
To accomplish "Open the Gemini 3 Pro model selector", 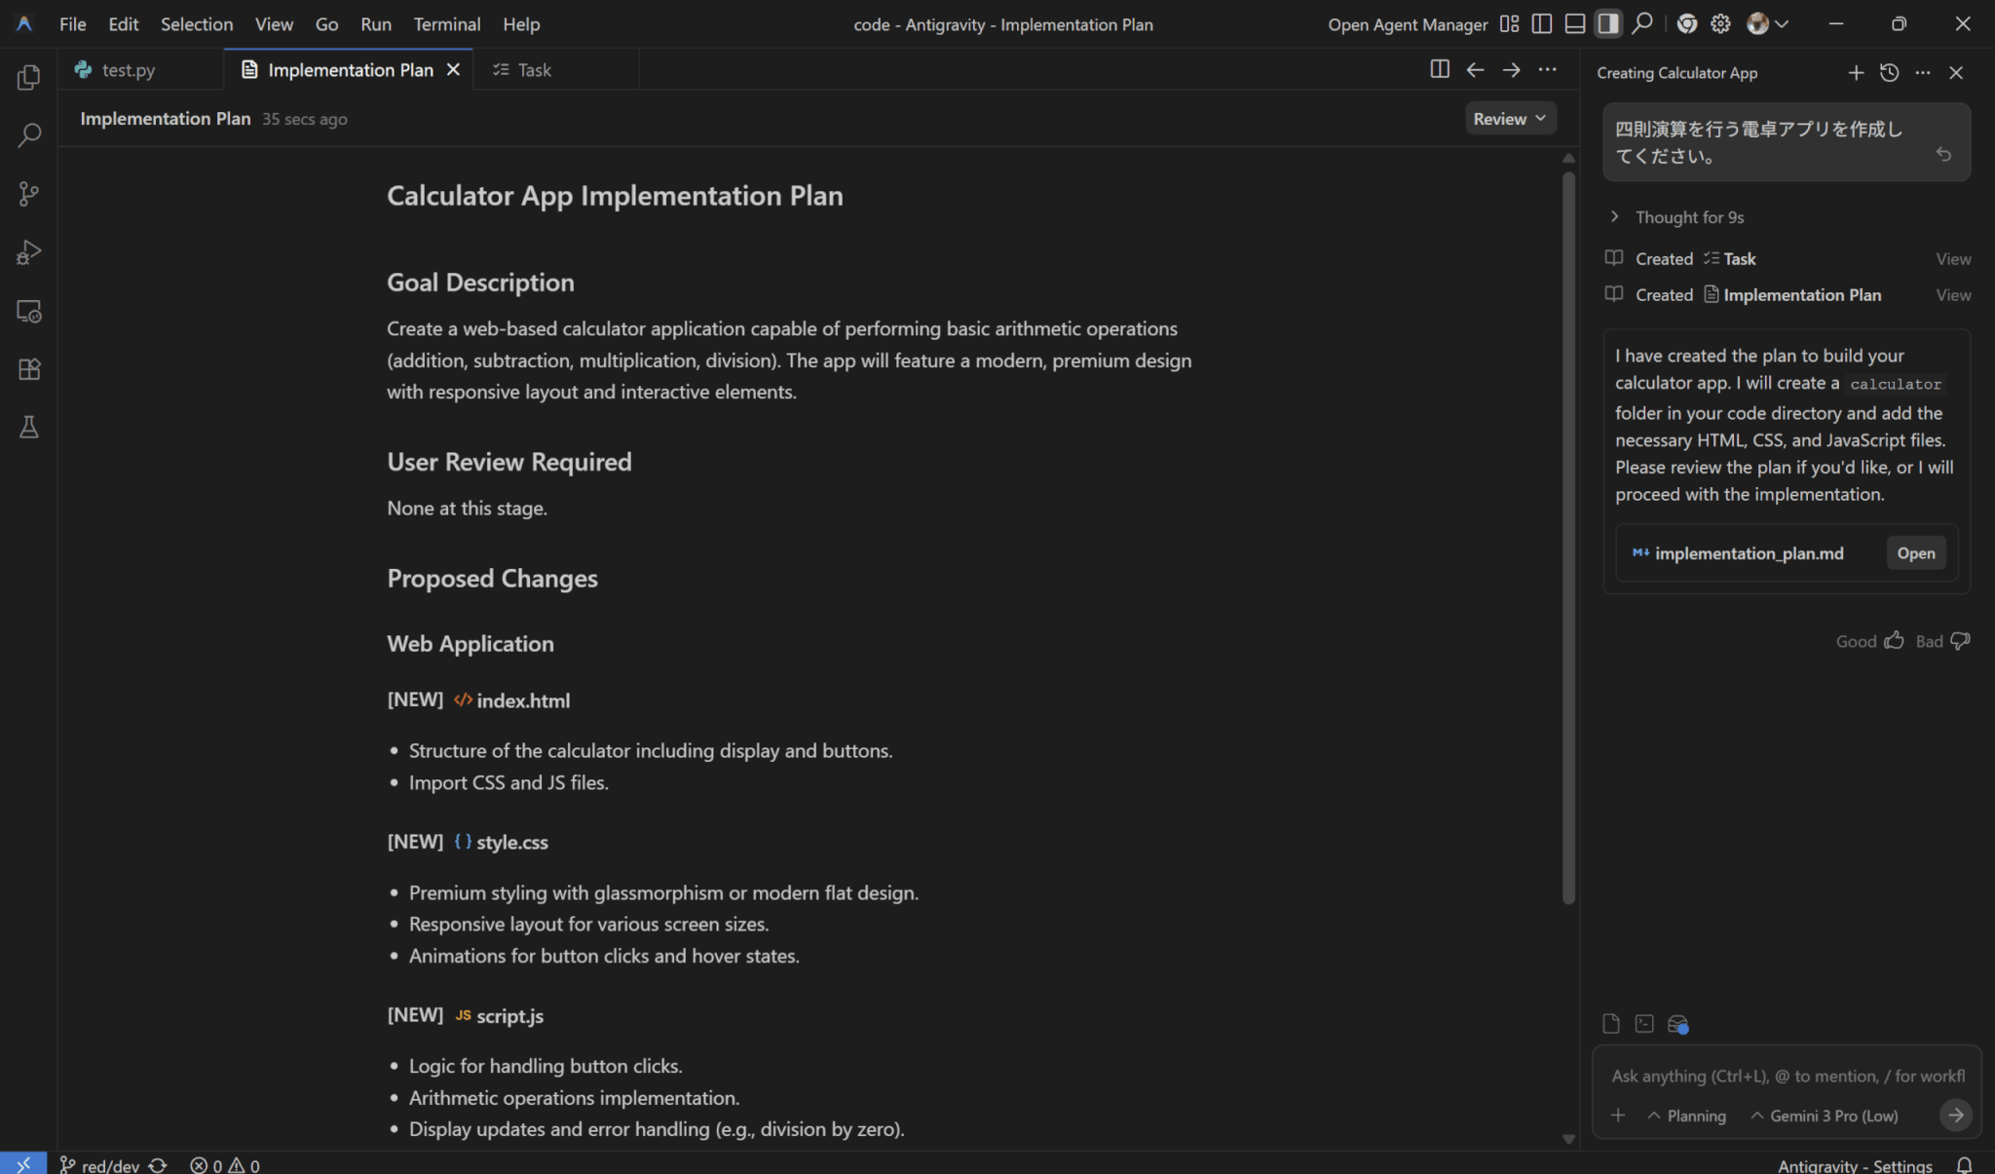I will pos(1825,1116).
